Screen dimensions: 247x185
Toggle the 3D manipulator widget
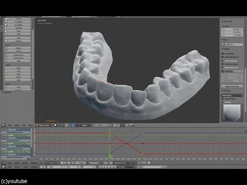pyautogui.click(x=73, y=125)
